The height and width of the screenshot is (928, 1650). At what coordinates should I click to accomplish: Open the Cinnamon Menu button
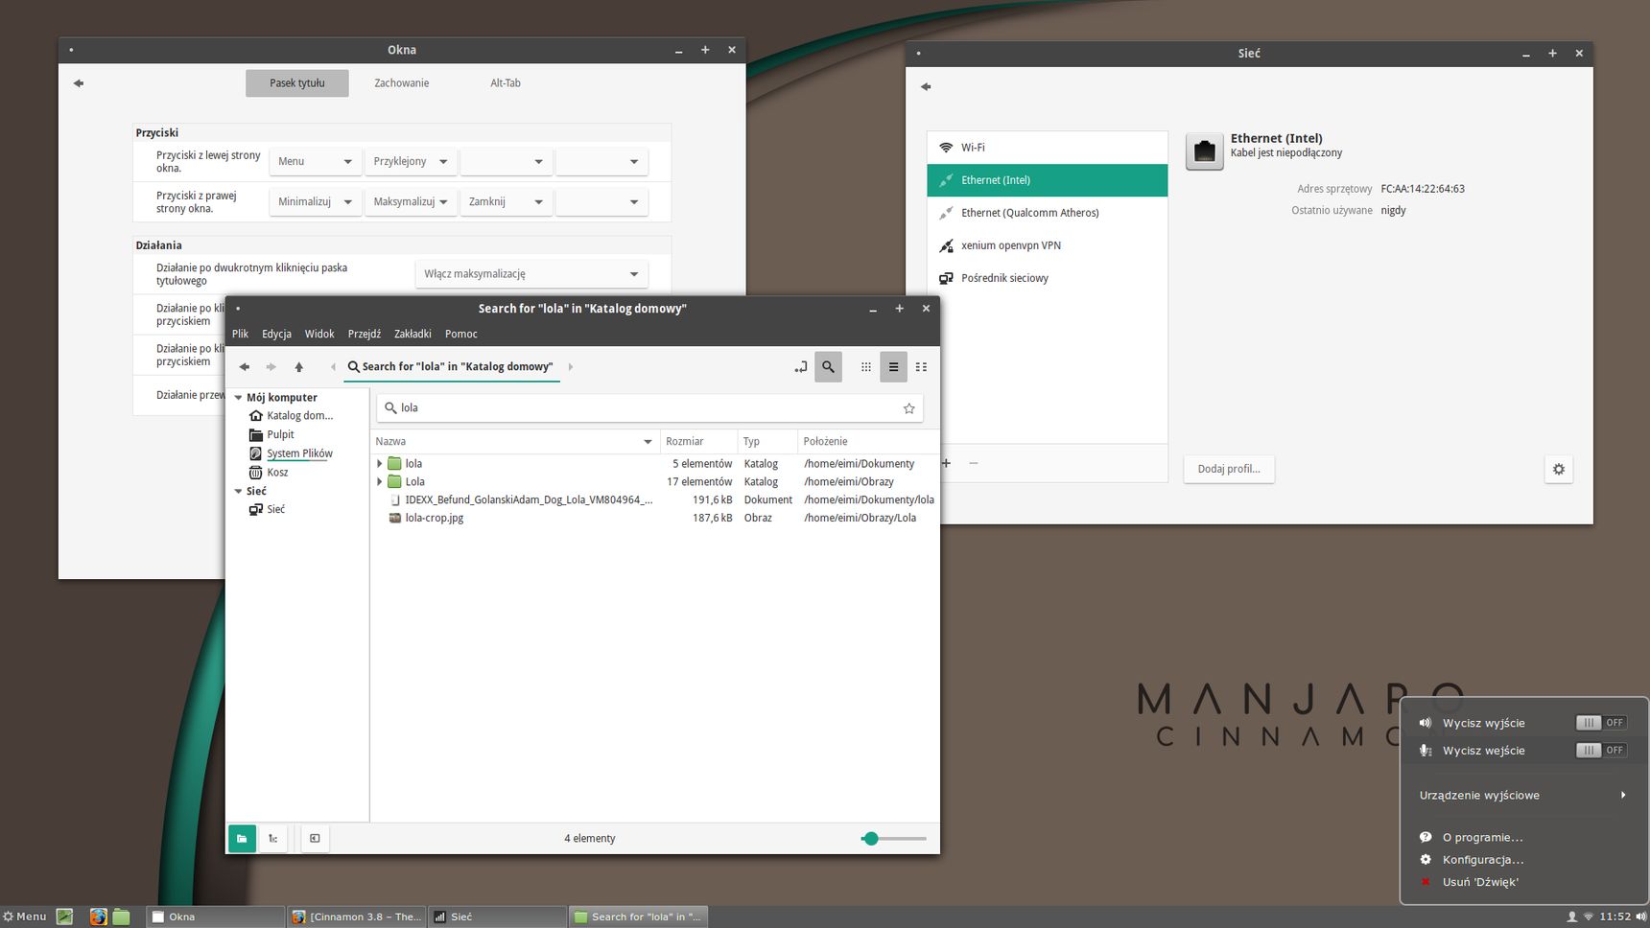(25, 916)
